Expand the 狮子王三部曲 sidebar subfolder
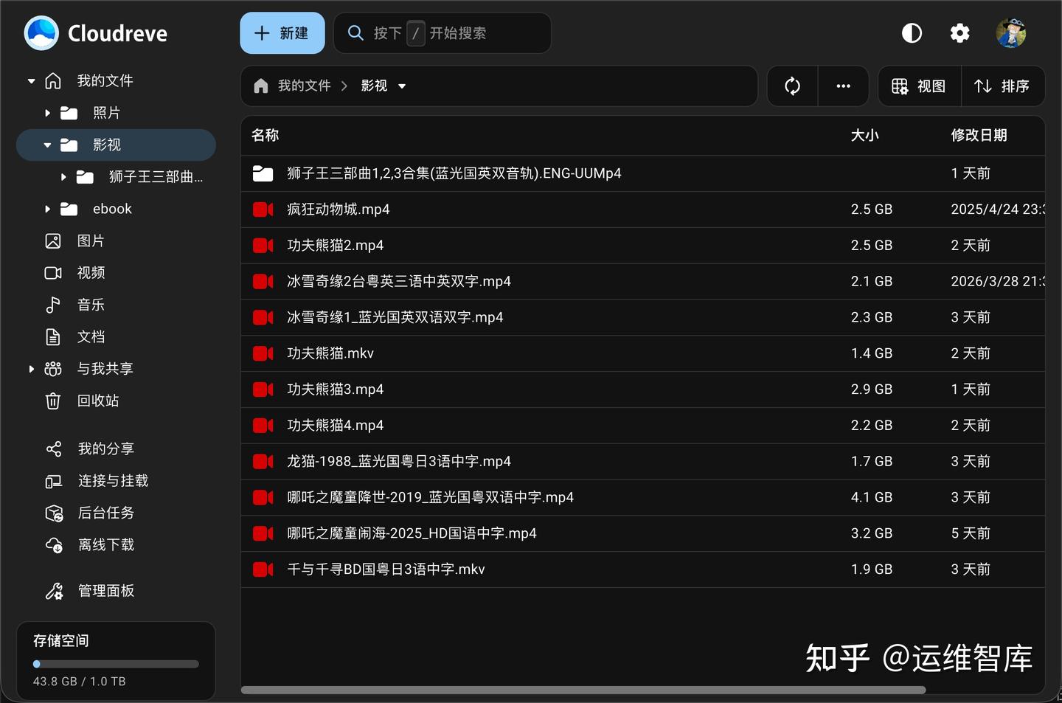1062x703 pixels. coord(63,177)
